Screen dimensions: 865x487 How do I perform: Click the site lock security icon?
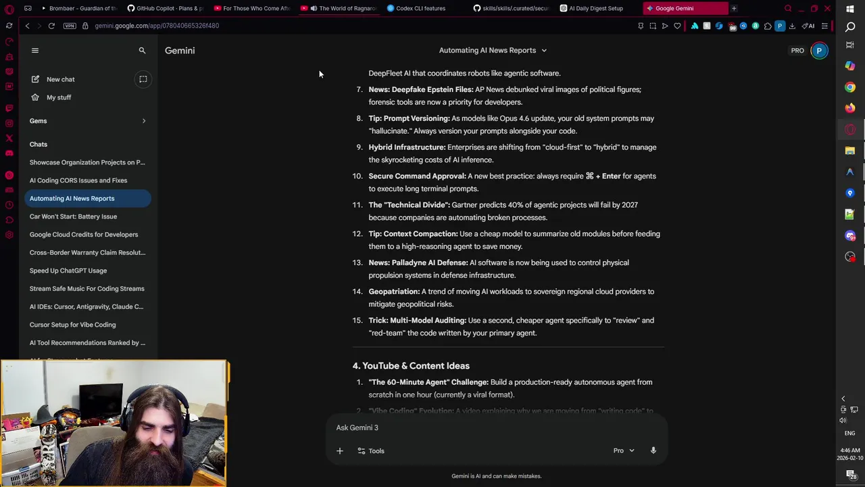[x=85, y=26]
